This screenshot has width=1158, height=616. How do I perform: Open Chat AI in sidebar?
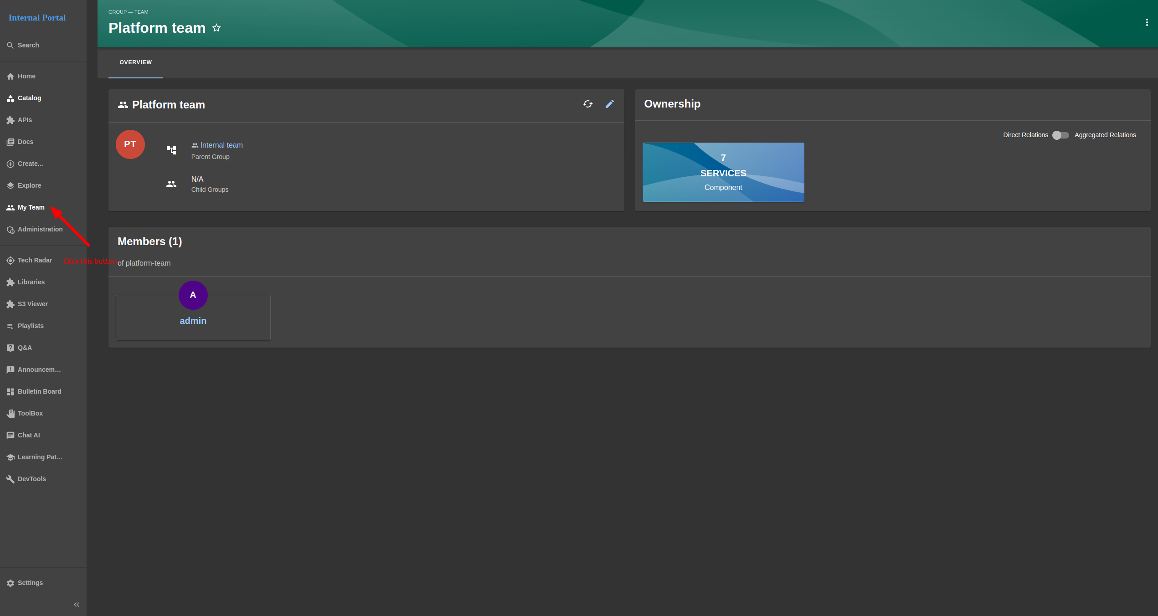coord(29,435)
